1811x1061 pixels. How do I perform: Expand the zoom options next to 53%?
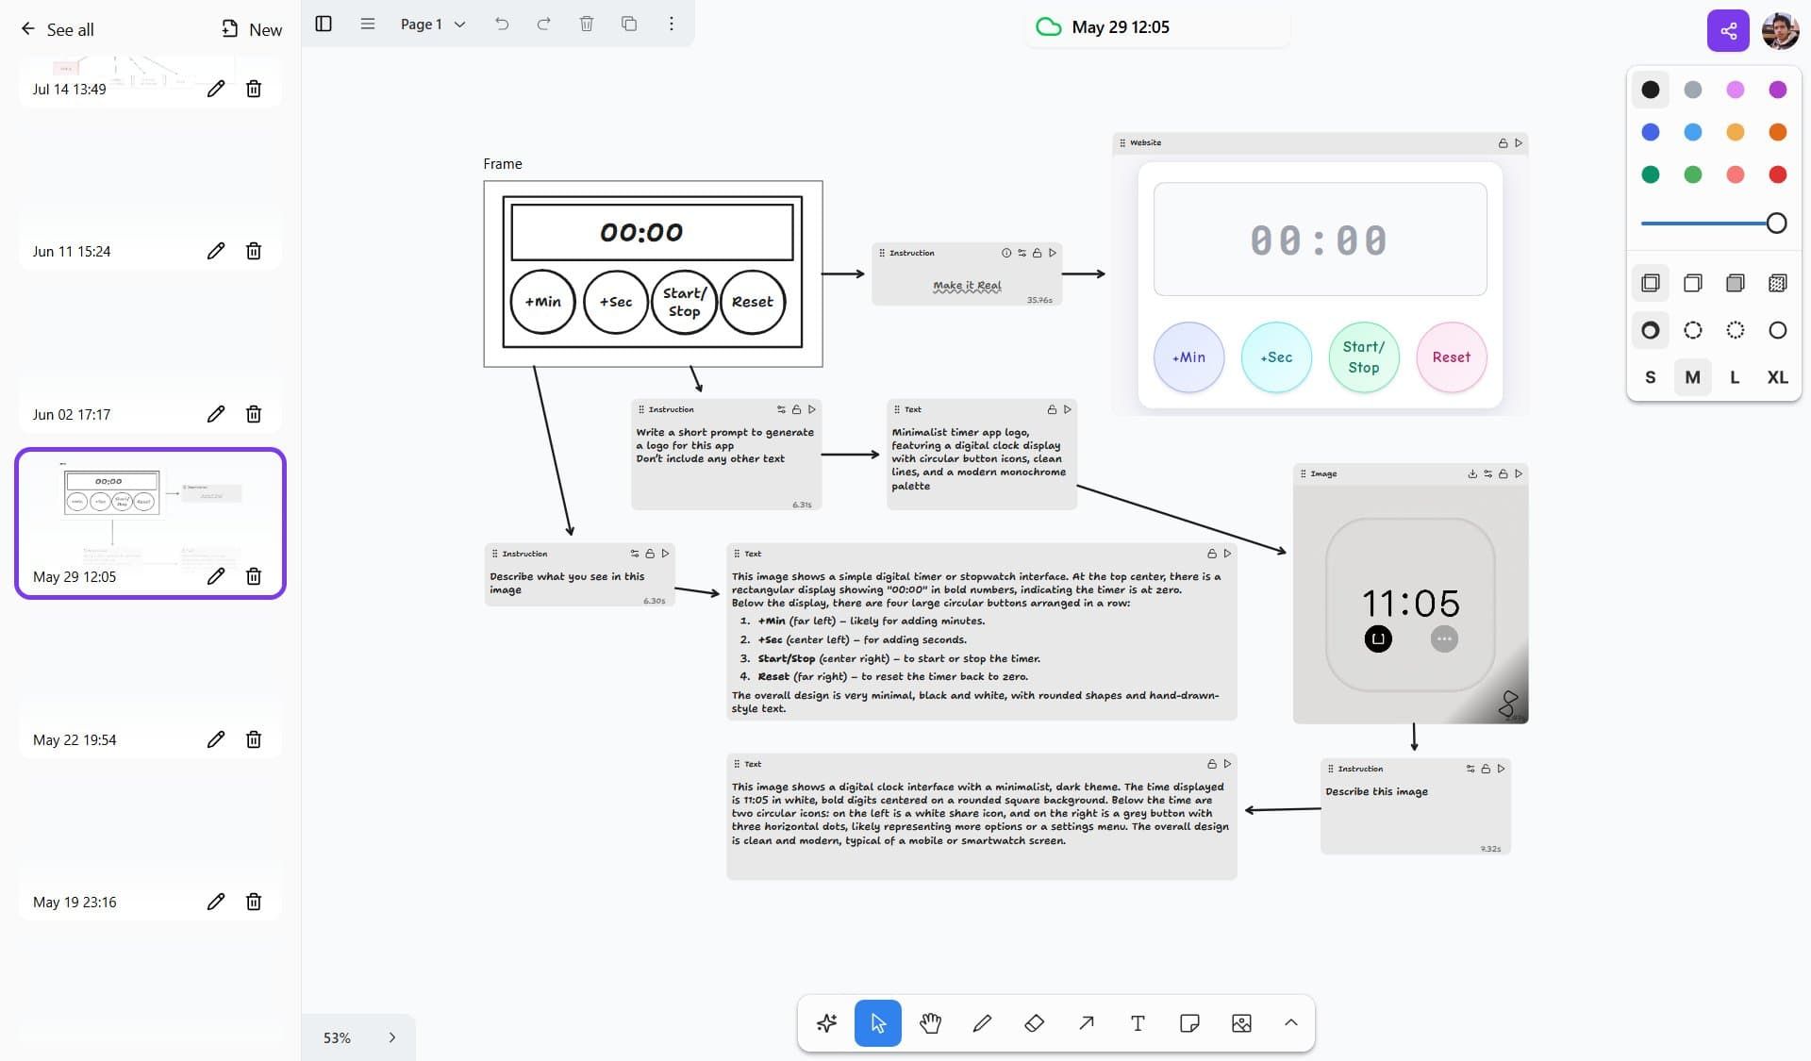393,1036
